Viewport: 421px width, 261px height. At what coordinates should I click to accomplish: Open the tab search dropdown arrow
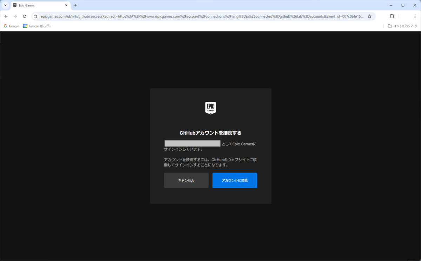tap(5, 5)
